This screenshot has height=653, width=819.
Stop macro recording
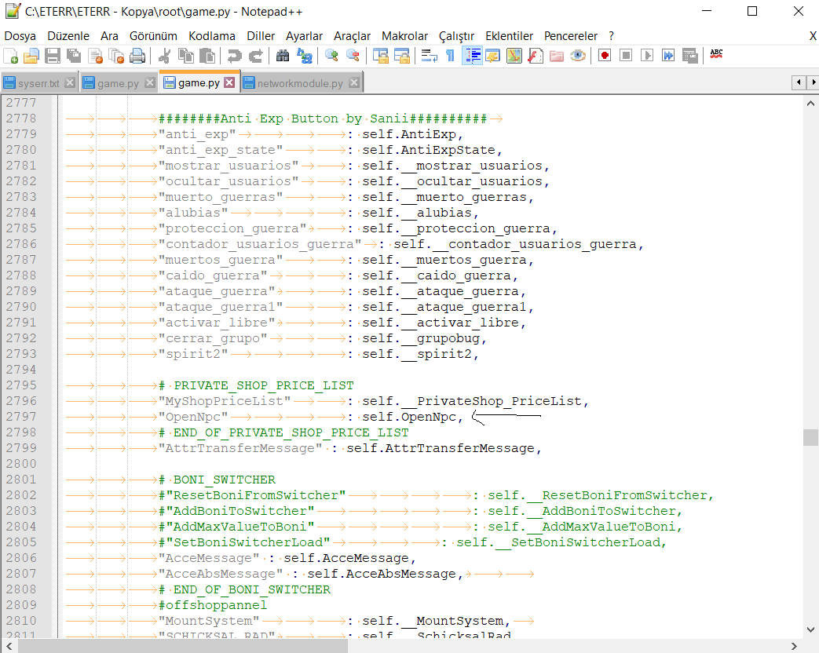pyautogui.click(x=626, y=56)
